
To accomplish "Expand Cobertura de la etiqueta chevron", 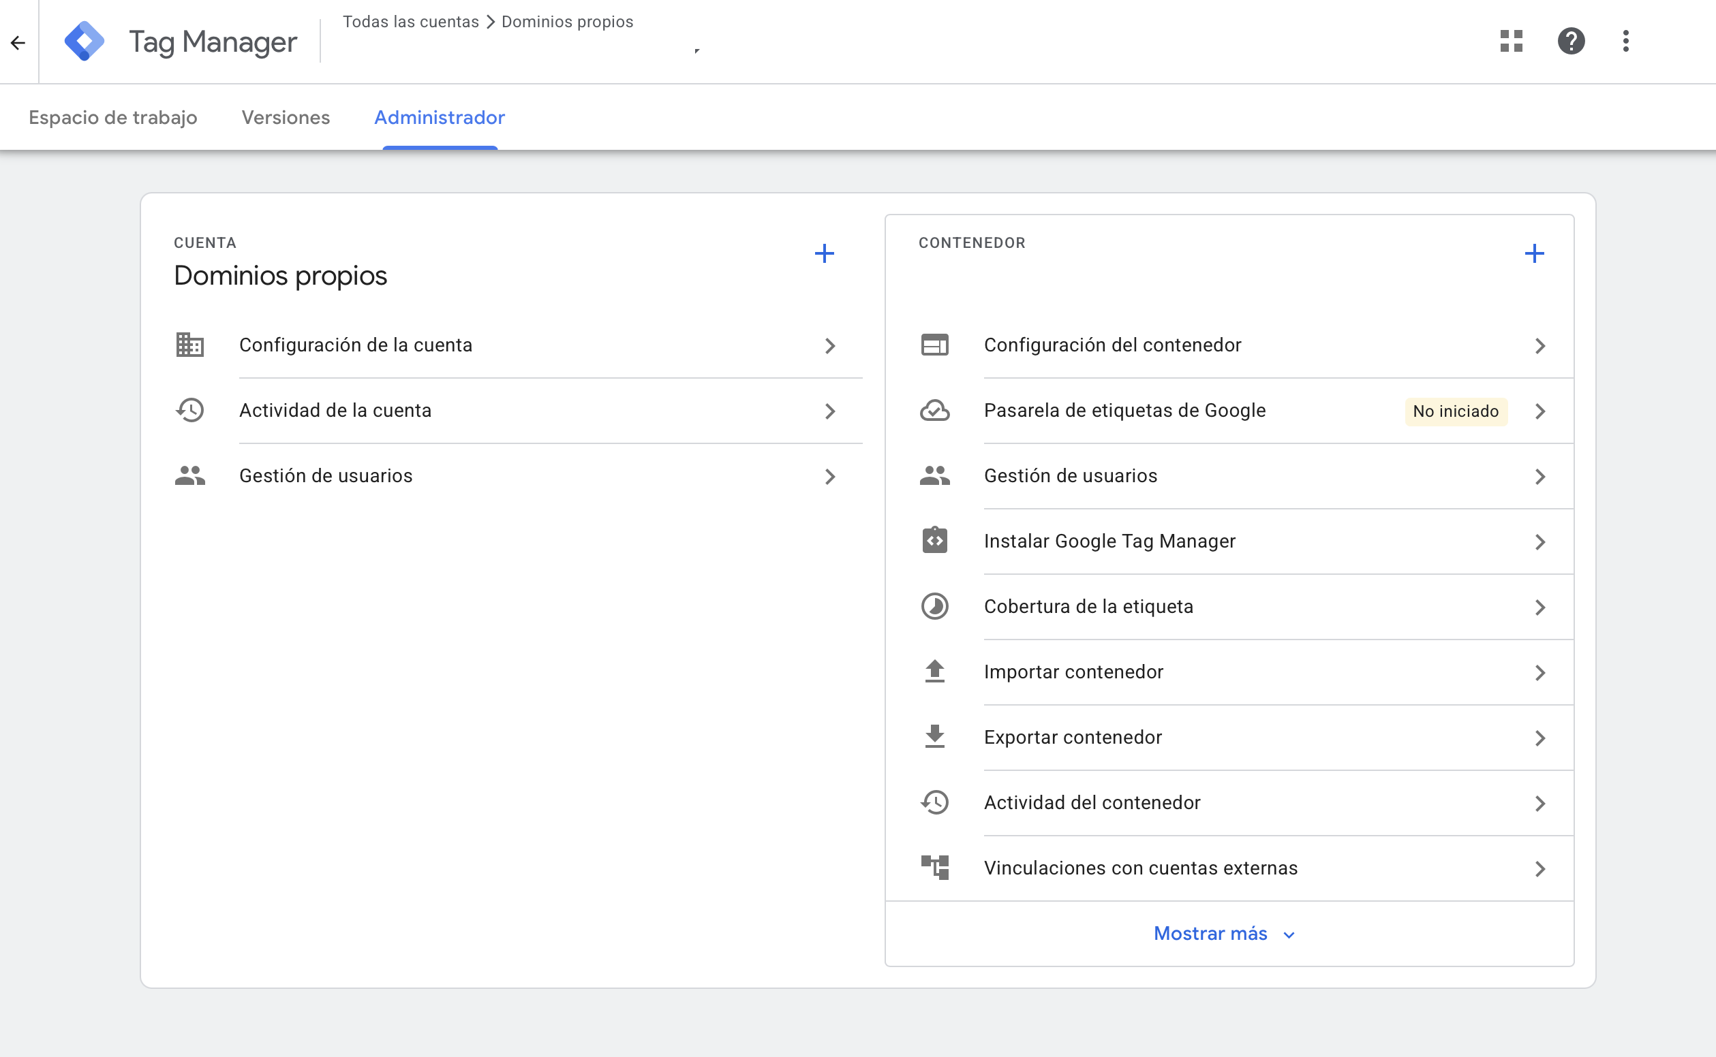I will (x=1540, y=608).
